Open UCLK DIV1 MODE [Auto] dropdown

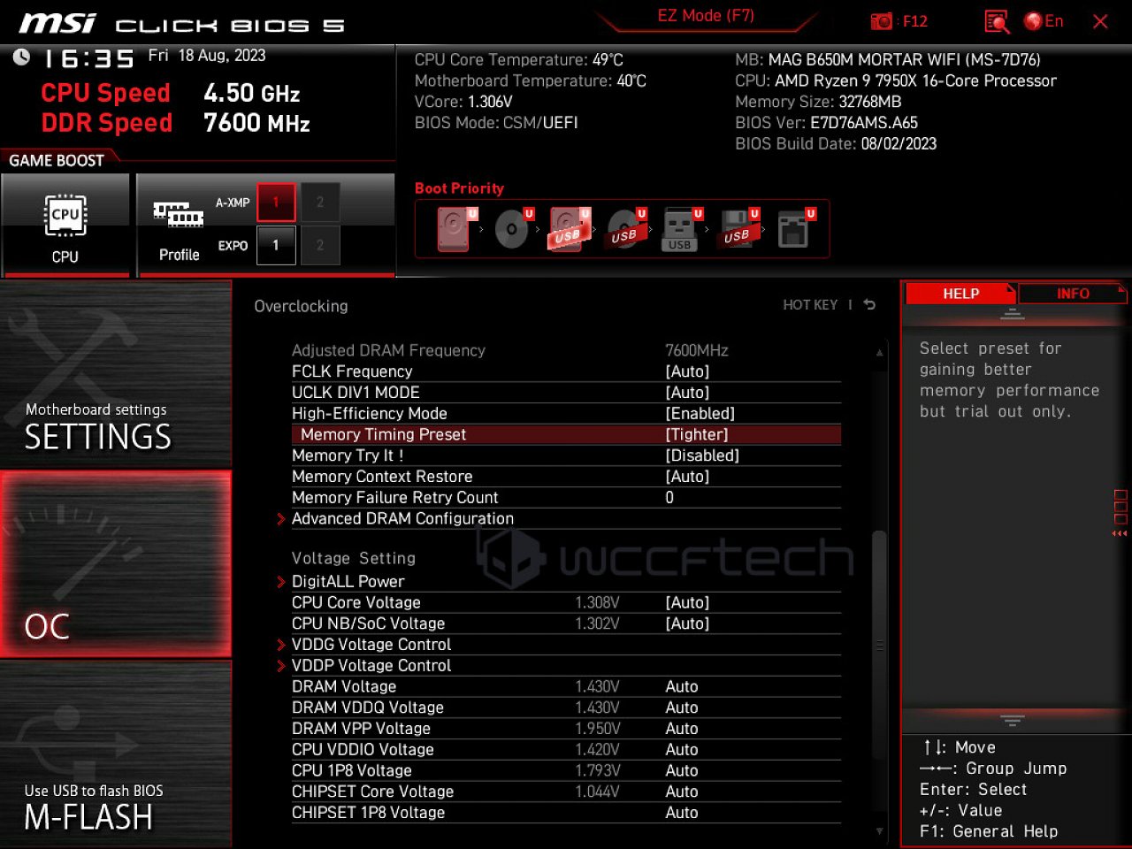click(687, 393)
